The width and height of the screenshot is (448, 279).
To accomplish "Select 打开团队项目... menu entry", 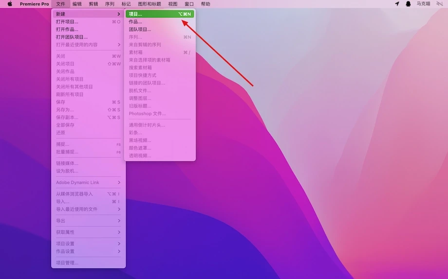I will click(72, 37).
